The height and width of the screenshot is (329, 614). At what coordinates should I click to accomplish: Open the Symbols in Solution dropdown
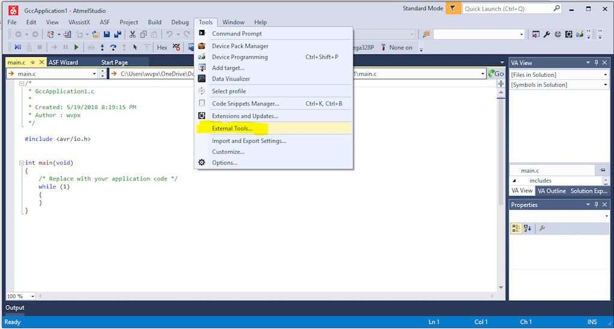605,85
